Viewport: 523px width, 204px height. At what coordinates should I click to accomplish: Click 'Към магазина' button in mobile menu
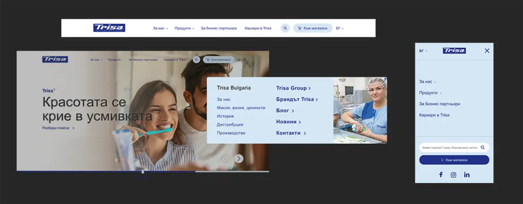454,160
